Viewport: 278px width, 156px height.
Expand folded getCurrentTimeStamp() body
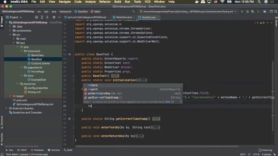tap(156, 119)
